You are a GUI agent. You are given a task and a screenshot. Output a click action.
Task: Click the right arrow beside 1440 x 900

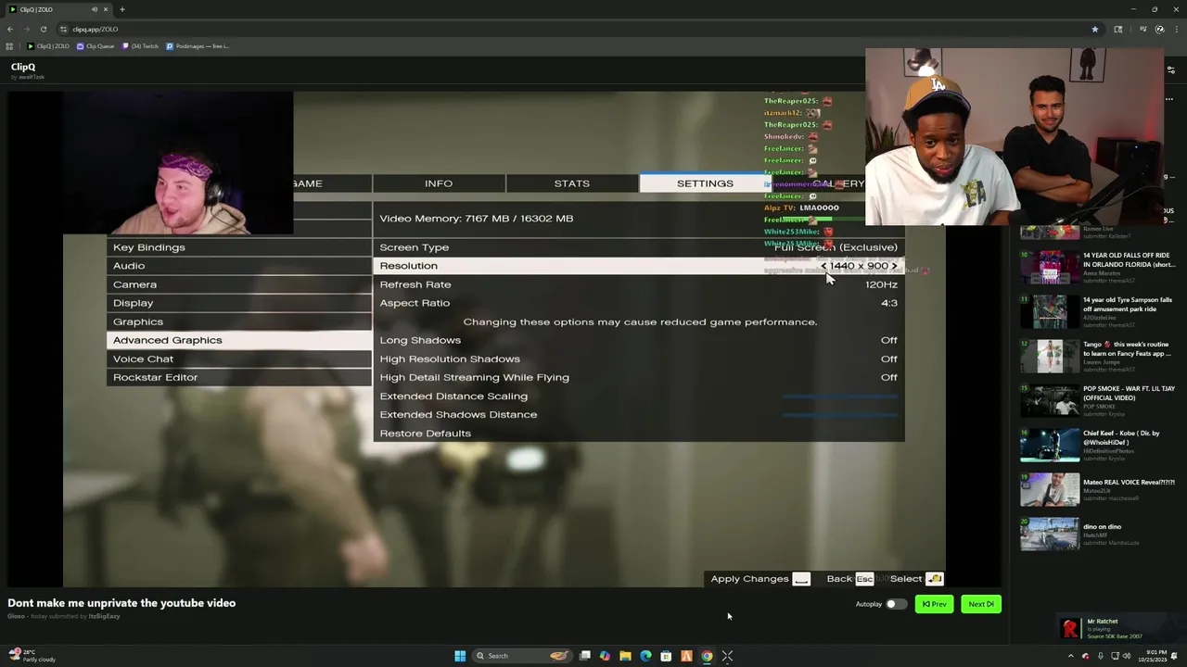(894, 266)
